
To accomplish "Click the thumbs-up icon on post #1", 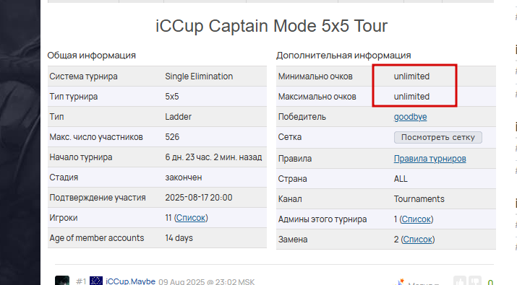I will tap(460, 281).
